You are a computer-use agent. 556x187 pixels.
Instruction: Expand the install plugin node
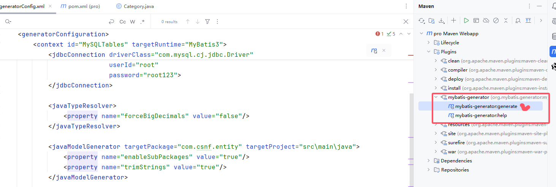[x=436, y=88]
